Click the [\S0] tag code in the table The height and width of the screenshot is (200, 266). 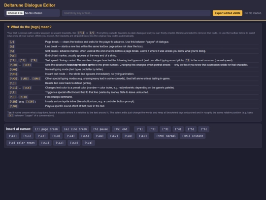pyautogui.click(x=13, y=106)
